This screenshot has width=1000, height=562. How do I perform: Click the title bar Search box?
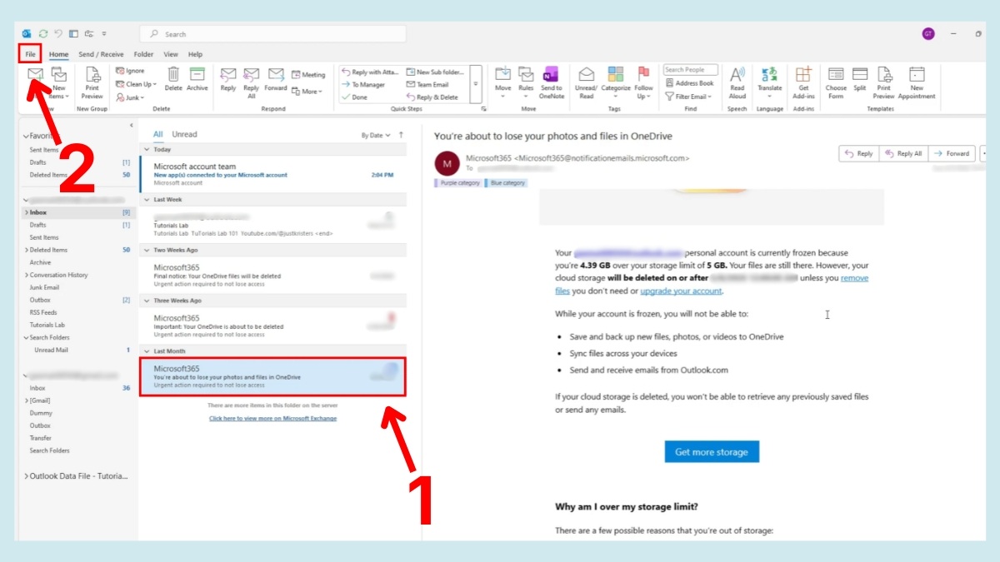[x=272, y=34]
